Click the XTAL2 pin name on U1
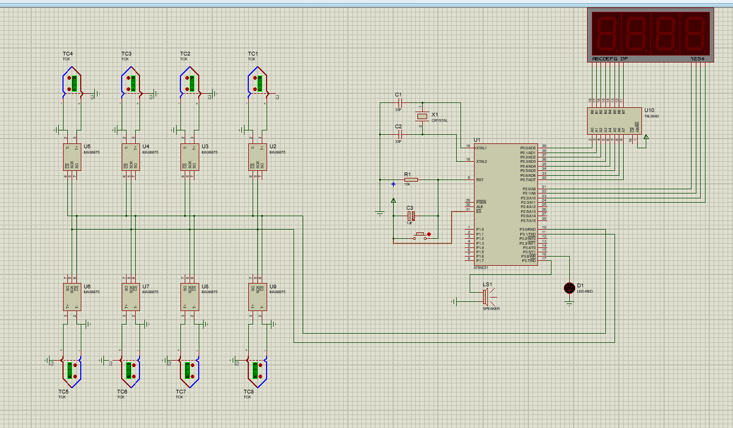This screenshot has width=733, height=428. (481, 161)
